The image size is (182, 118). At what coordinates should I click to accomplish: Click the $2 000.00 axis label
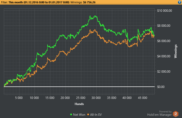(164, 71)
